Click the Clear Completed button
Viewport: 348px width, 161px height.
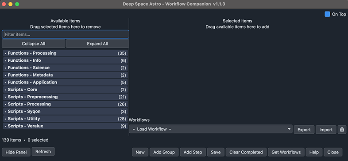coord(246,152)
